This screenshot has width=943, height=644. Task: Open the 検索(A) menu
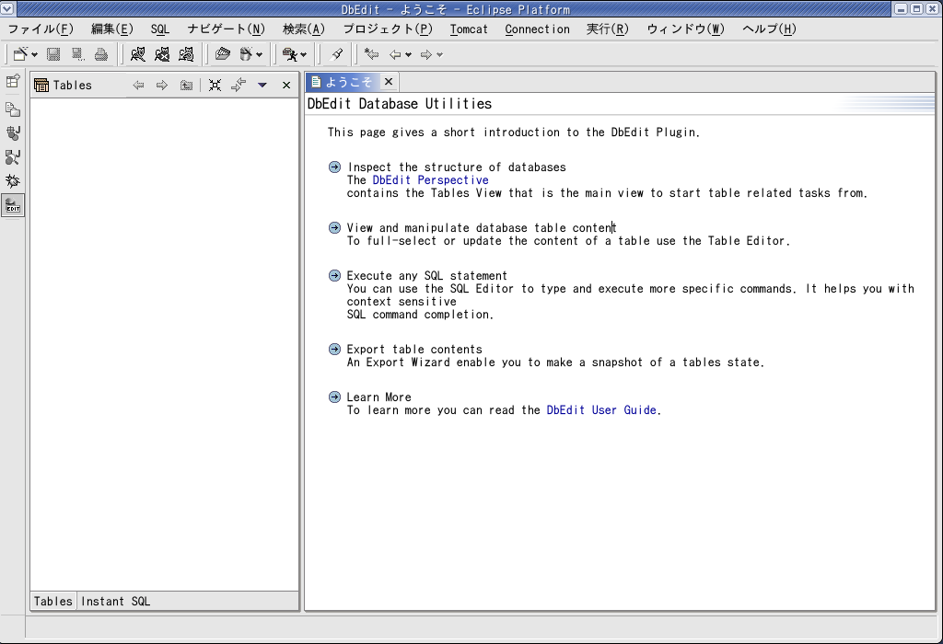[304, 29]
